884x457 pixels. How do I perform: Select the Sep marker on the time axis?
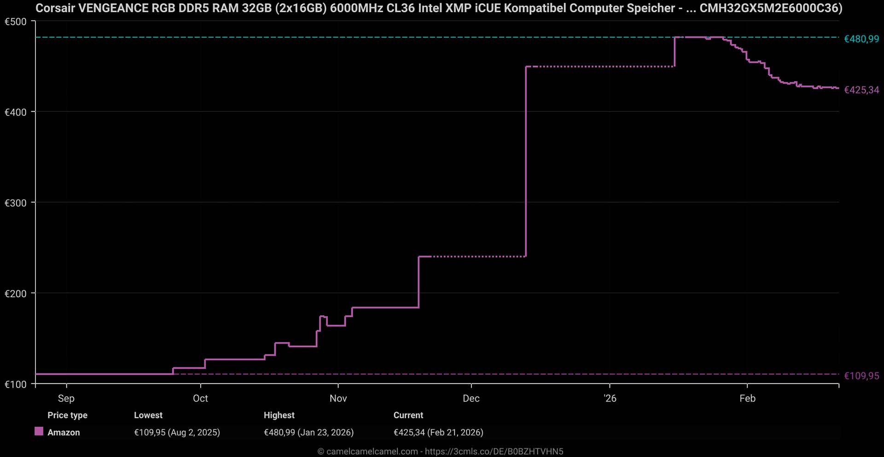pyautogui.click(x=66, y=398)
